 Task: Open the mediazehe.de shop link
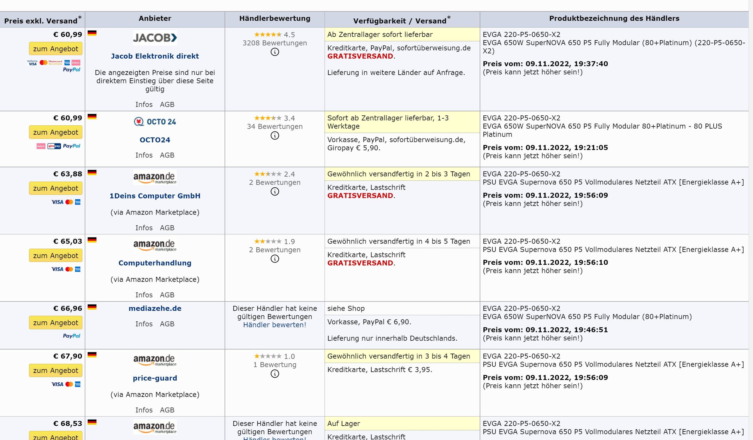click(155, 308)
